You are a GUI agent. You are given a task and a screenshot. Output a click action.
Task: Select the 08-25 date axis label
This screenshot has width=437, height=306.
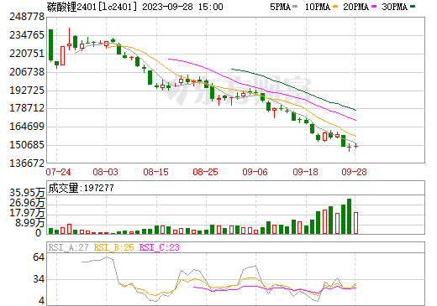tap(205, 172)
